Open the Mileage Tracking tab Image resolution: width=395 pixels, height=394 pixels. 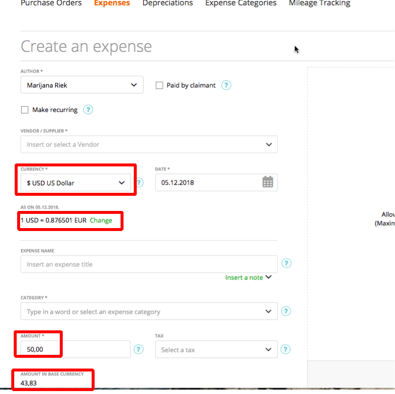(319, 3)
